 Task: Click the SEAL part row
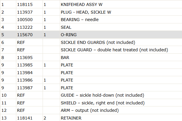click(x=91, y=27)
